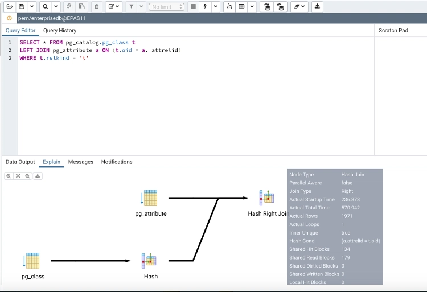Click the Paste icon in toolbar
The width and height of the screenshot is (427, 292).
pos(81,6)
